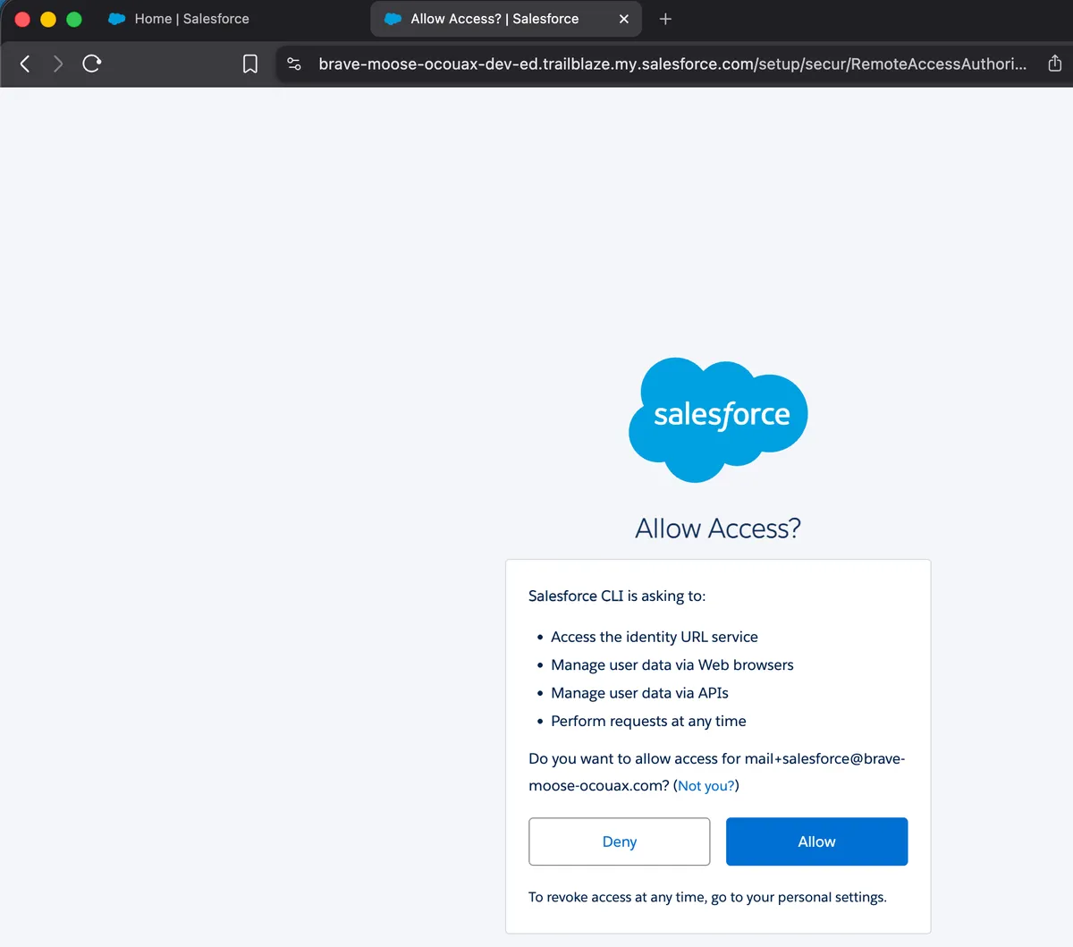Close the Allow Access? tab
This screenshot has width=1073, height=947.
pyautogui.click(x=624, y=19)
